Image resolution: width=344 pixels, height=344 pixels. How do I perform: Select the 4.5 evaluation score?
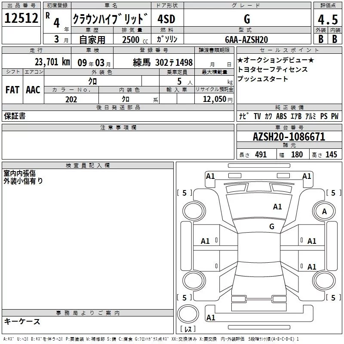(x=328, y=19)
